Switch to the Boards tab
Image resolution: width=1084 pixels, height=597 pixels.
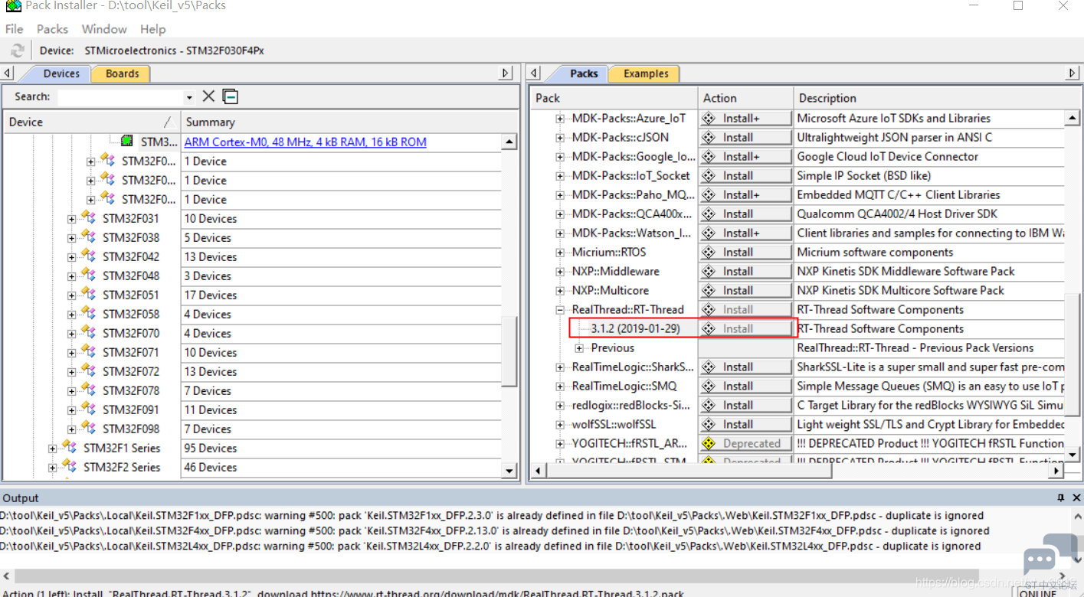point(123,73)
